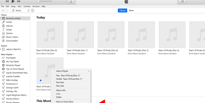Expand the Lance's iPad Pro device triangle
The image size is (205, 103).
point(1,49)
